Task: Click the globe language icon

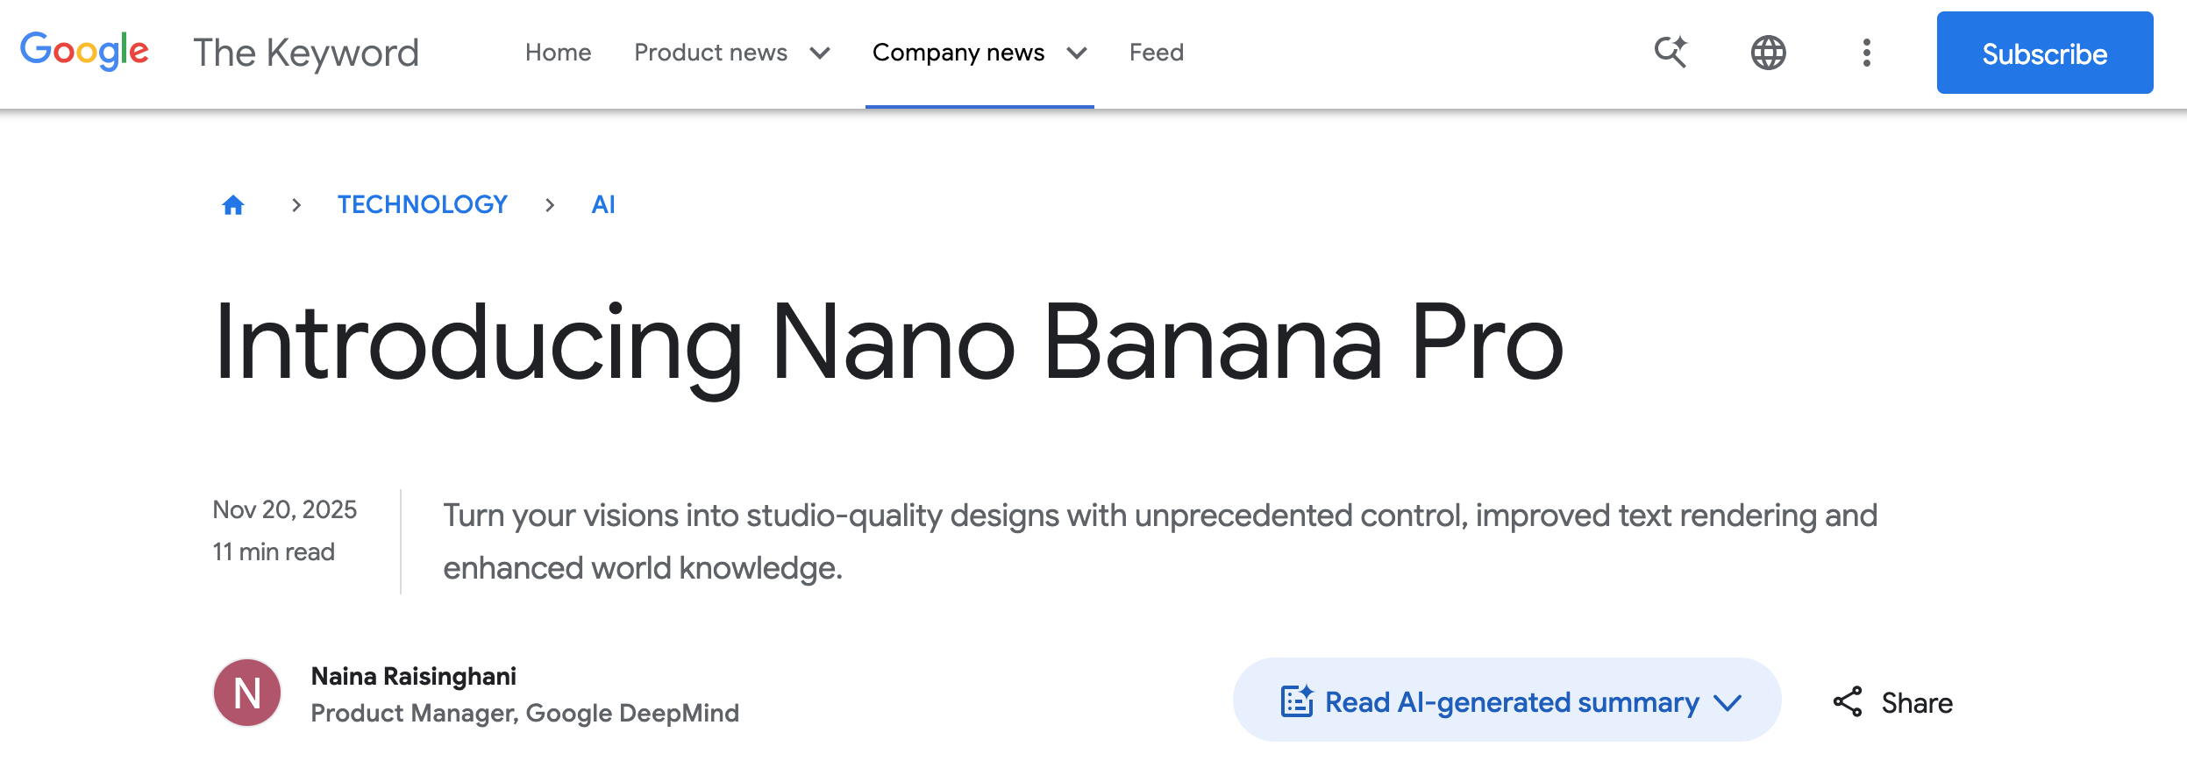Action: click(1769, 53)
